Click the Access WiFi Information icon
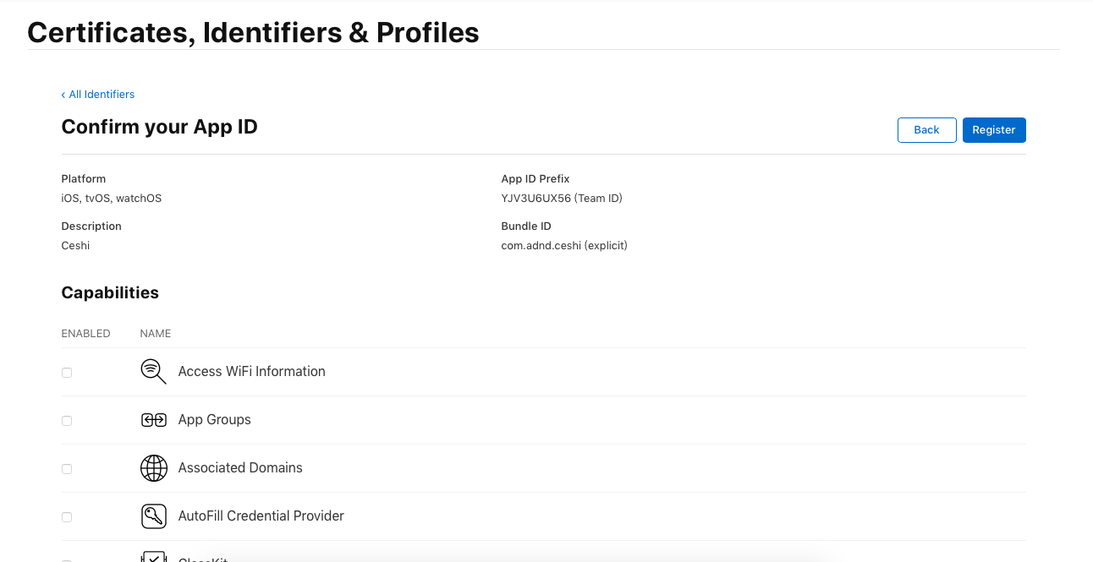Screen dimensions: 1093x562 (x=153, y=371)
